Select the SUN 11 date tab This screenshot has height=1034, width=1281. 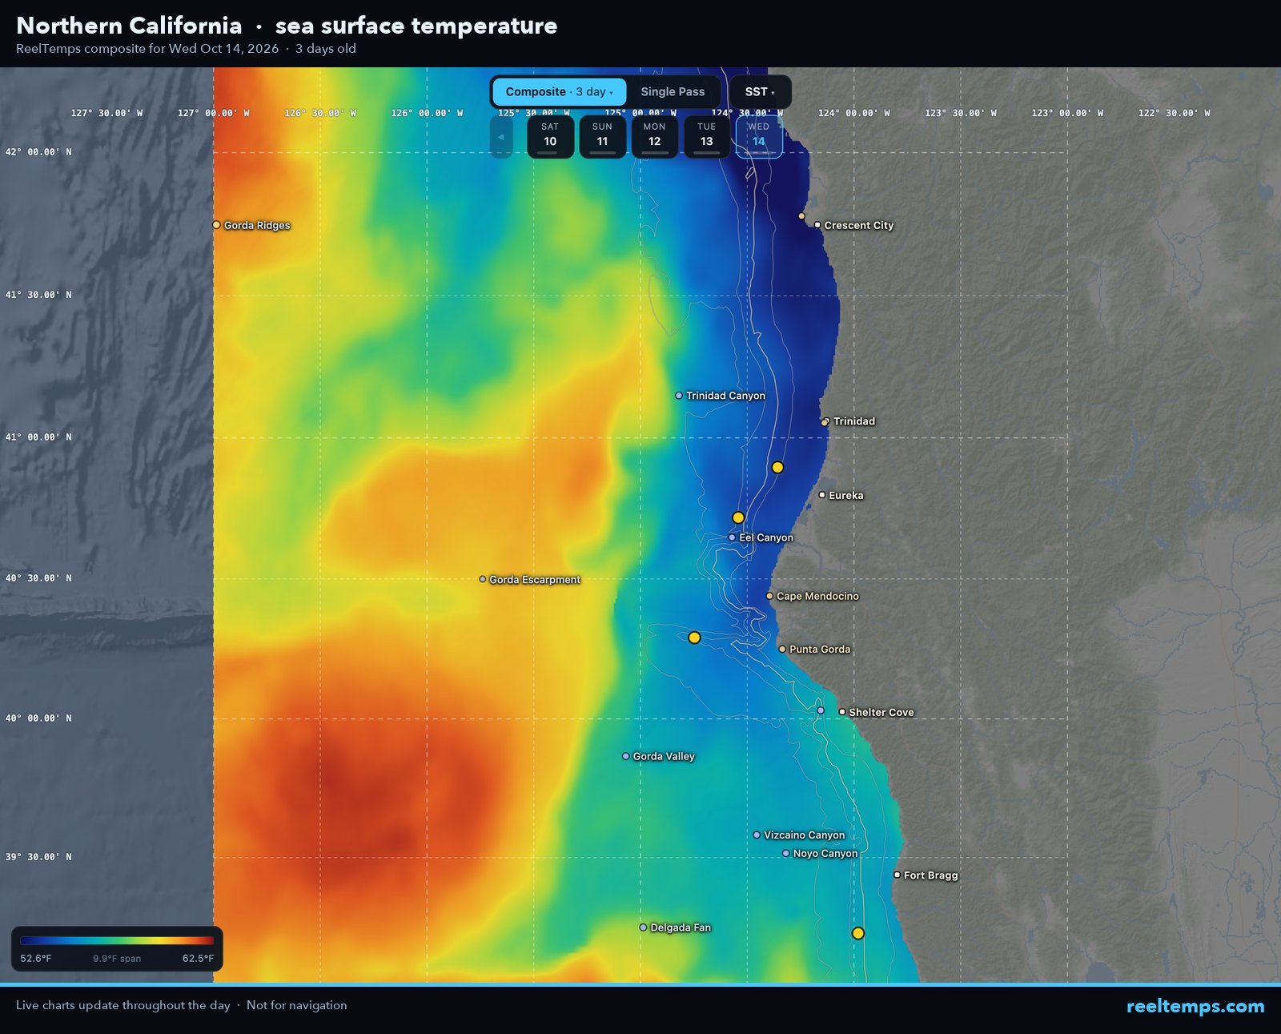602,136
